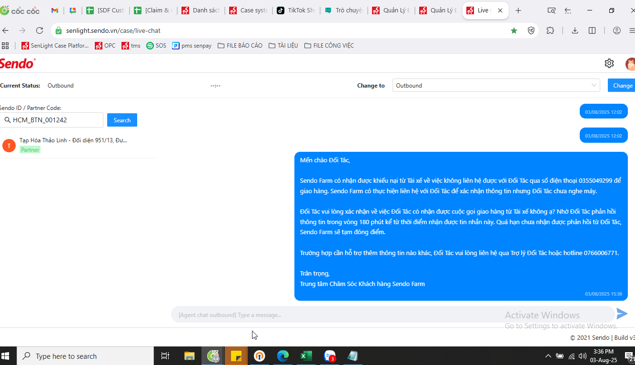This screenshot has height=365, width=635.
Task: Click the Partner tag label
Action: 30,150
